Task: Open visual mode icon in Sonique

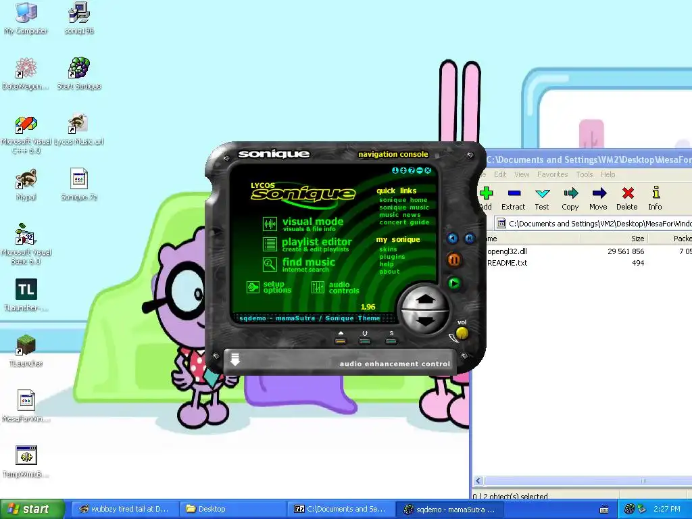Action: 270,224
